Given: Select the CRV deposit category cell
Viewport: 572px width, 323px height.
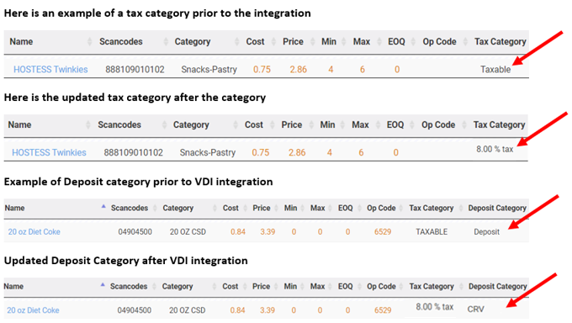Looking at the screenshot, I should [476, 310].
